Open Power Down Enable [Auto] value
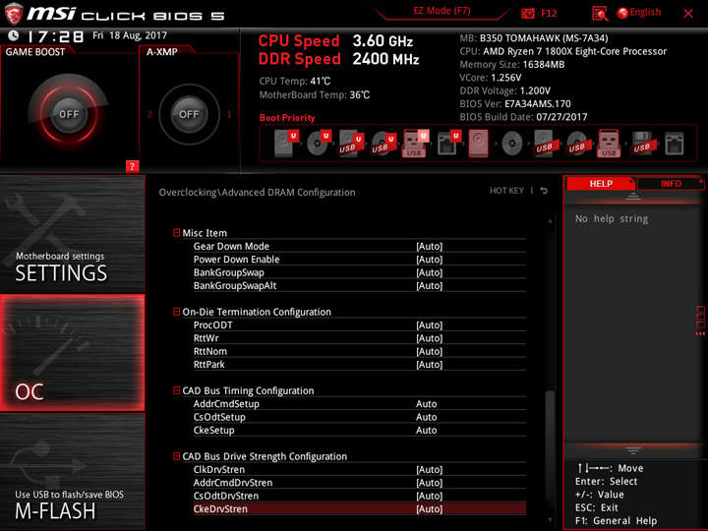Screen dimensions: 708x531 click(430, 260)
